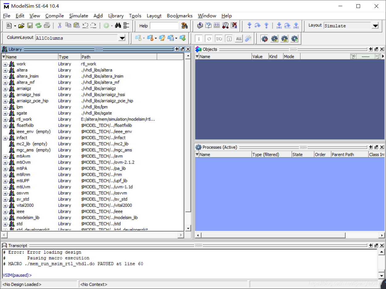Click the Collapse All tree icon
Screen dimensions: 386x289
point(126,26)
